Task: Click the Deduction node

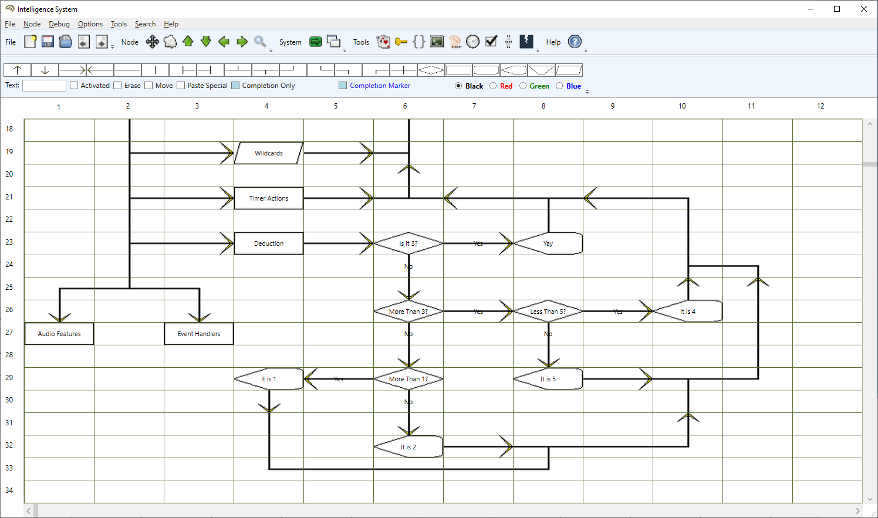Action: click(x=269, y=243)
